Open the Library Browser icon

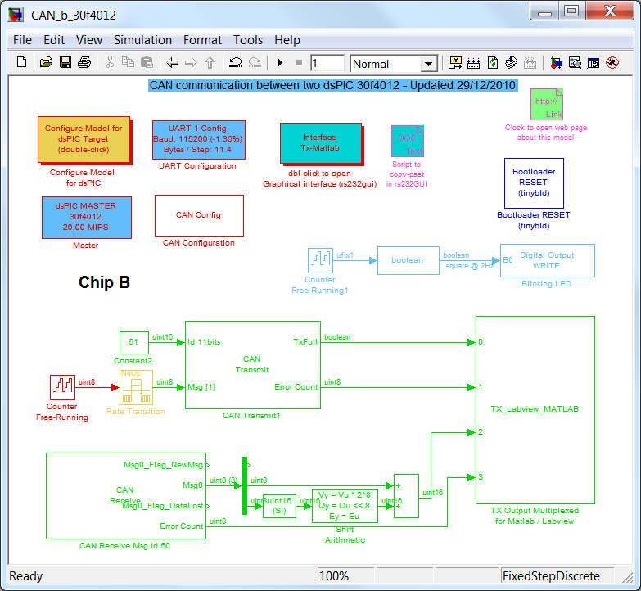(x=556, y=63)
